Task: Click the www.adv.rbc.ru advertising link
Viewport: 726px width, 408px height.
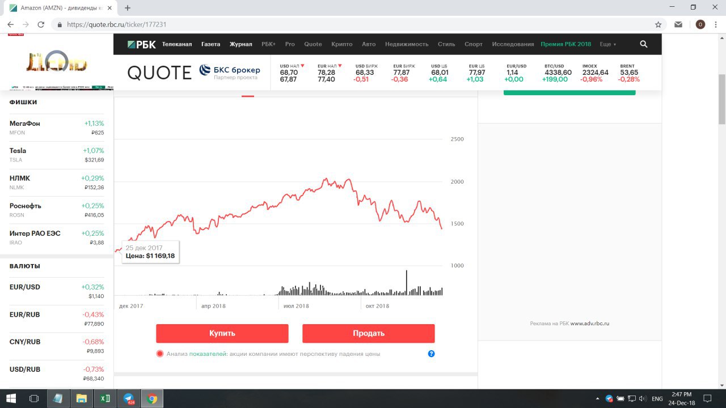Action: [x=590, y=324]
